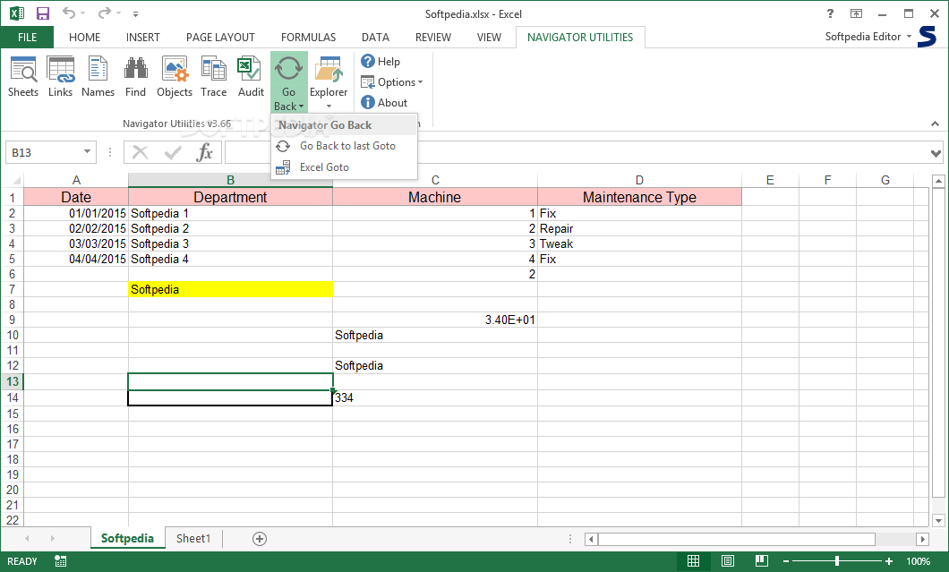The image size is (949, 572).
Task: Switch to the HOME tab
Action: pos(85,37)
